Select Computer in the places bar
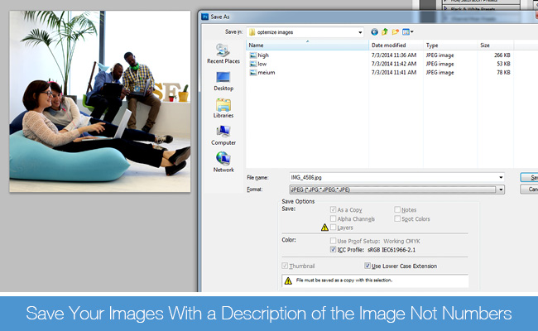Screen dimensions: 538x331 tap(223, 135)
